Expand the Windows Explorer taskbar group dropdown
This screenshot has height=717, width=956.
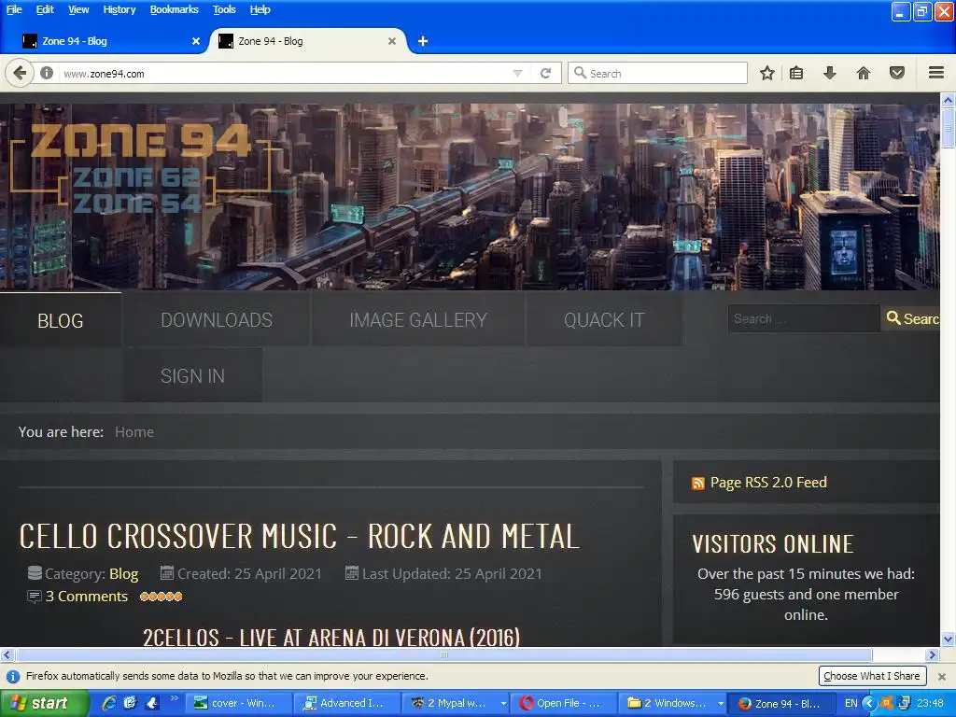coord(721,703)
